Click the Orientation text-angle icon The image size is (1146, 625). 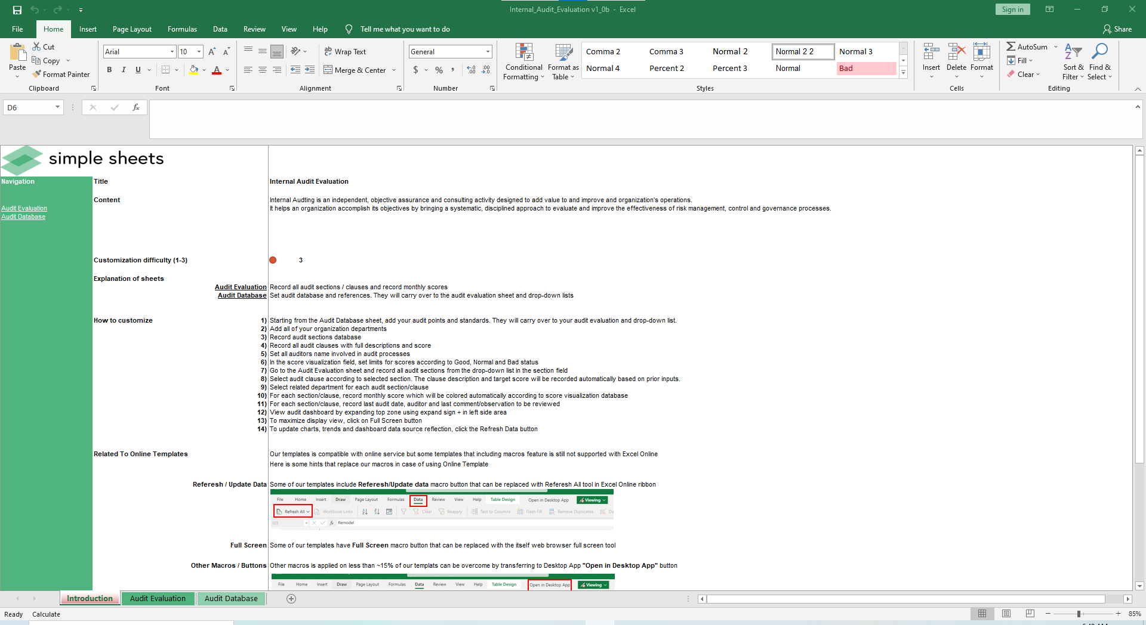pyautogui.click(x=295, y=51)
